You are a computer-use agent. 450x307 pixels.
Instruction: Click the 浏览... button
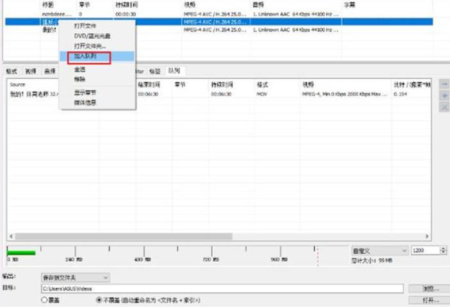[428, 288]
